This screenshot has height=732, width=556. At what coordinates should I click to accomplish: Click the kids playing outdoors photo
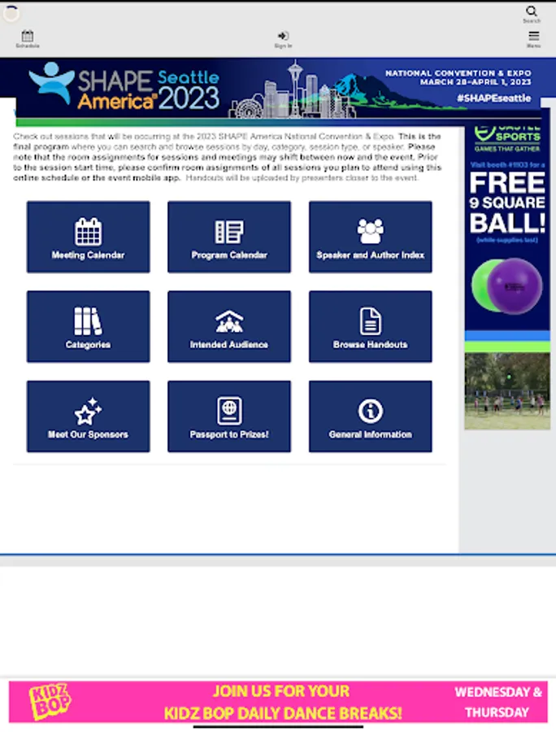[507, 391]
